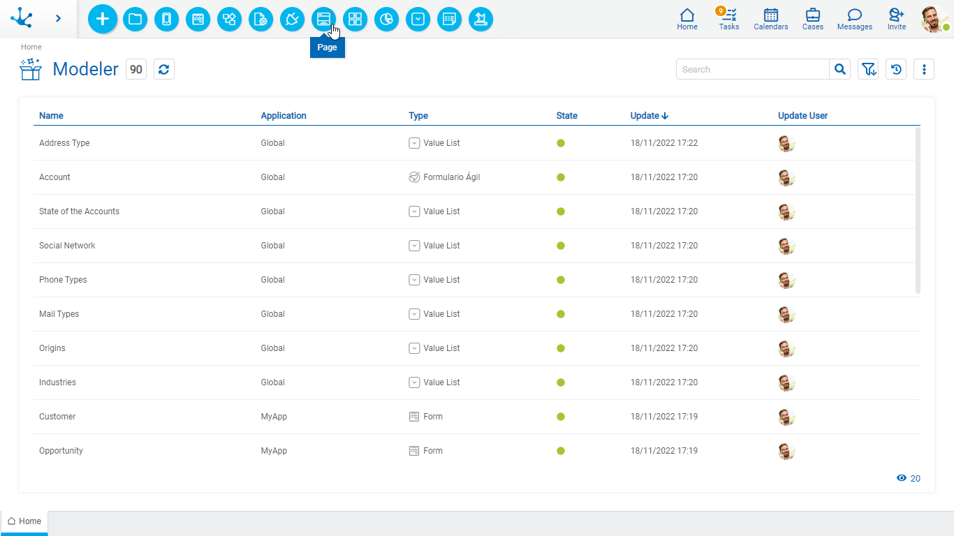The width and height of the screenshot is (954, 536).
Task: Click the four-squares grid icon
Action: tap(355, 19)
